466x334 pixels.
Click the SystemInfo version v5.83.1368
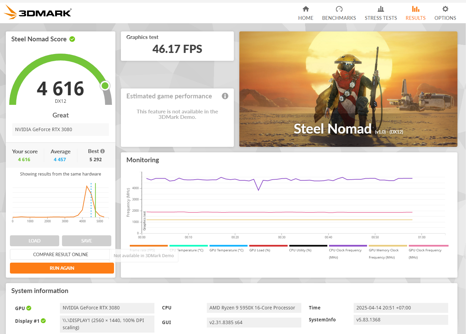tap(401, 320)
